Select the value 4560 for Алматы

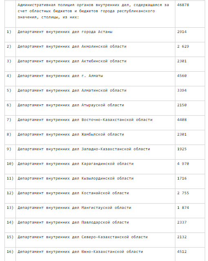point(182,76)
